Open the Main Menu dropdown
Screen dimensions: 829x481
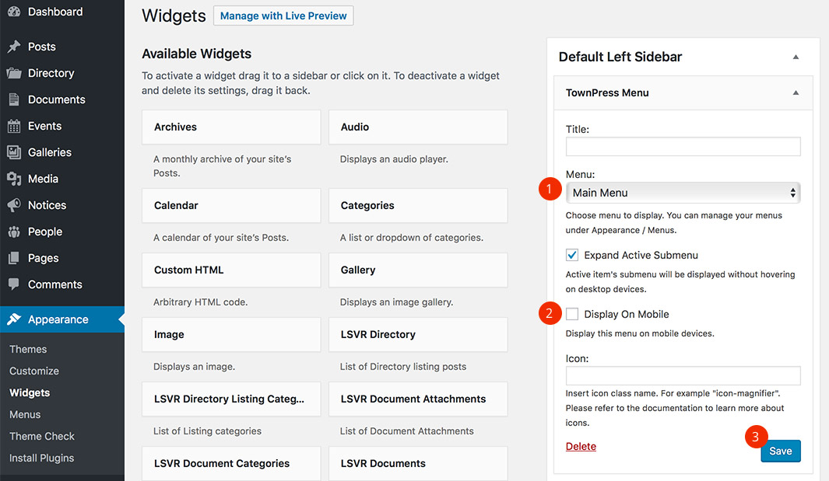683,193
